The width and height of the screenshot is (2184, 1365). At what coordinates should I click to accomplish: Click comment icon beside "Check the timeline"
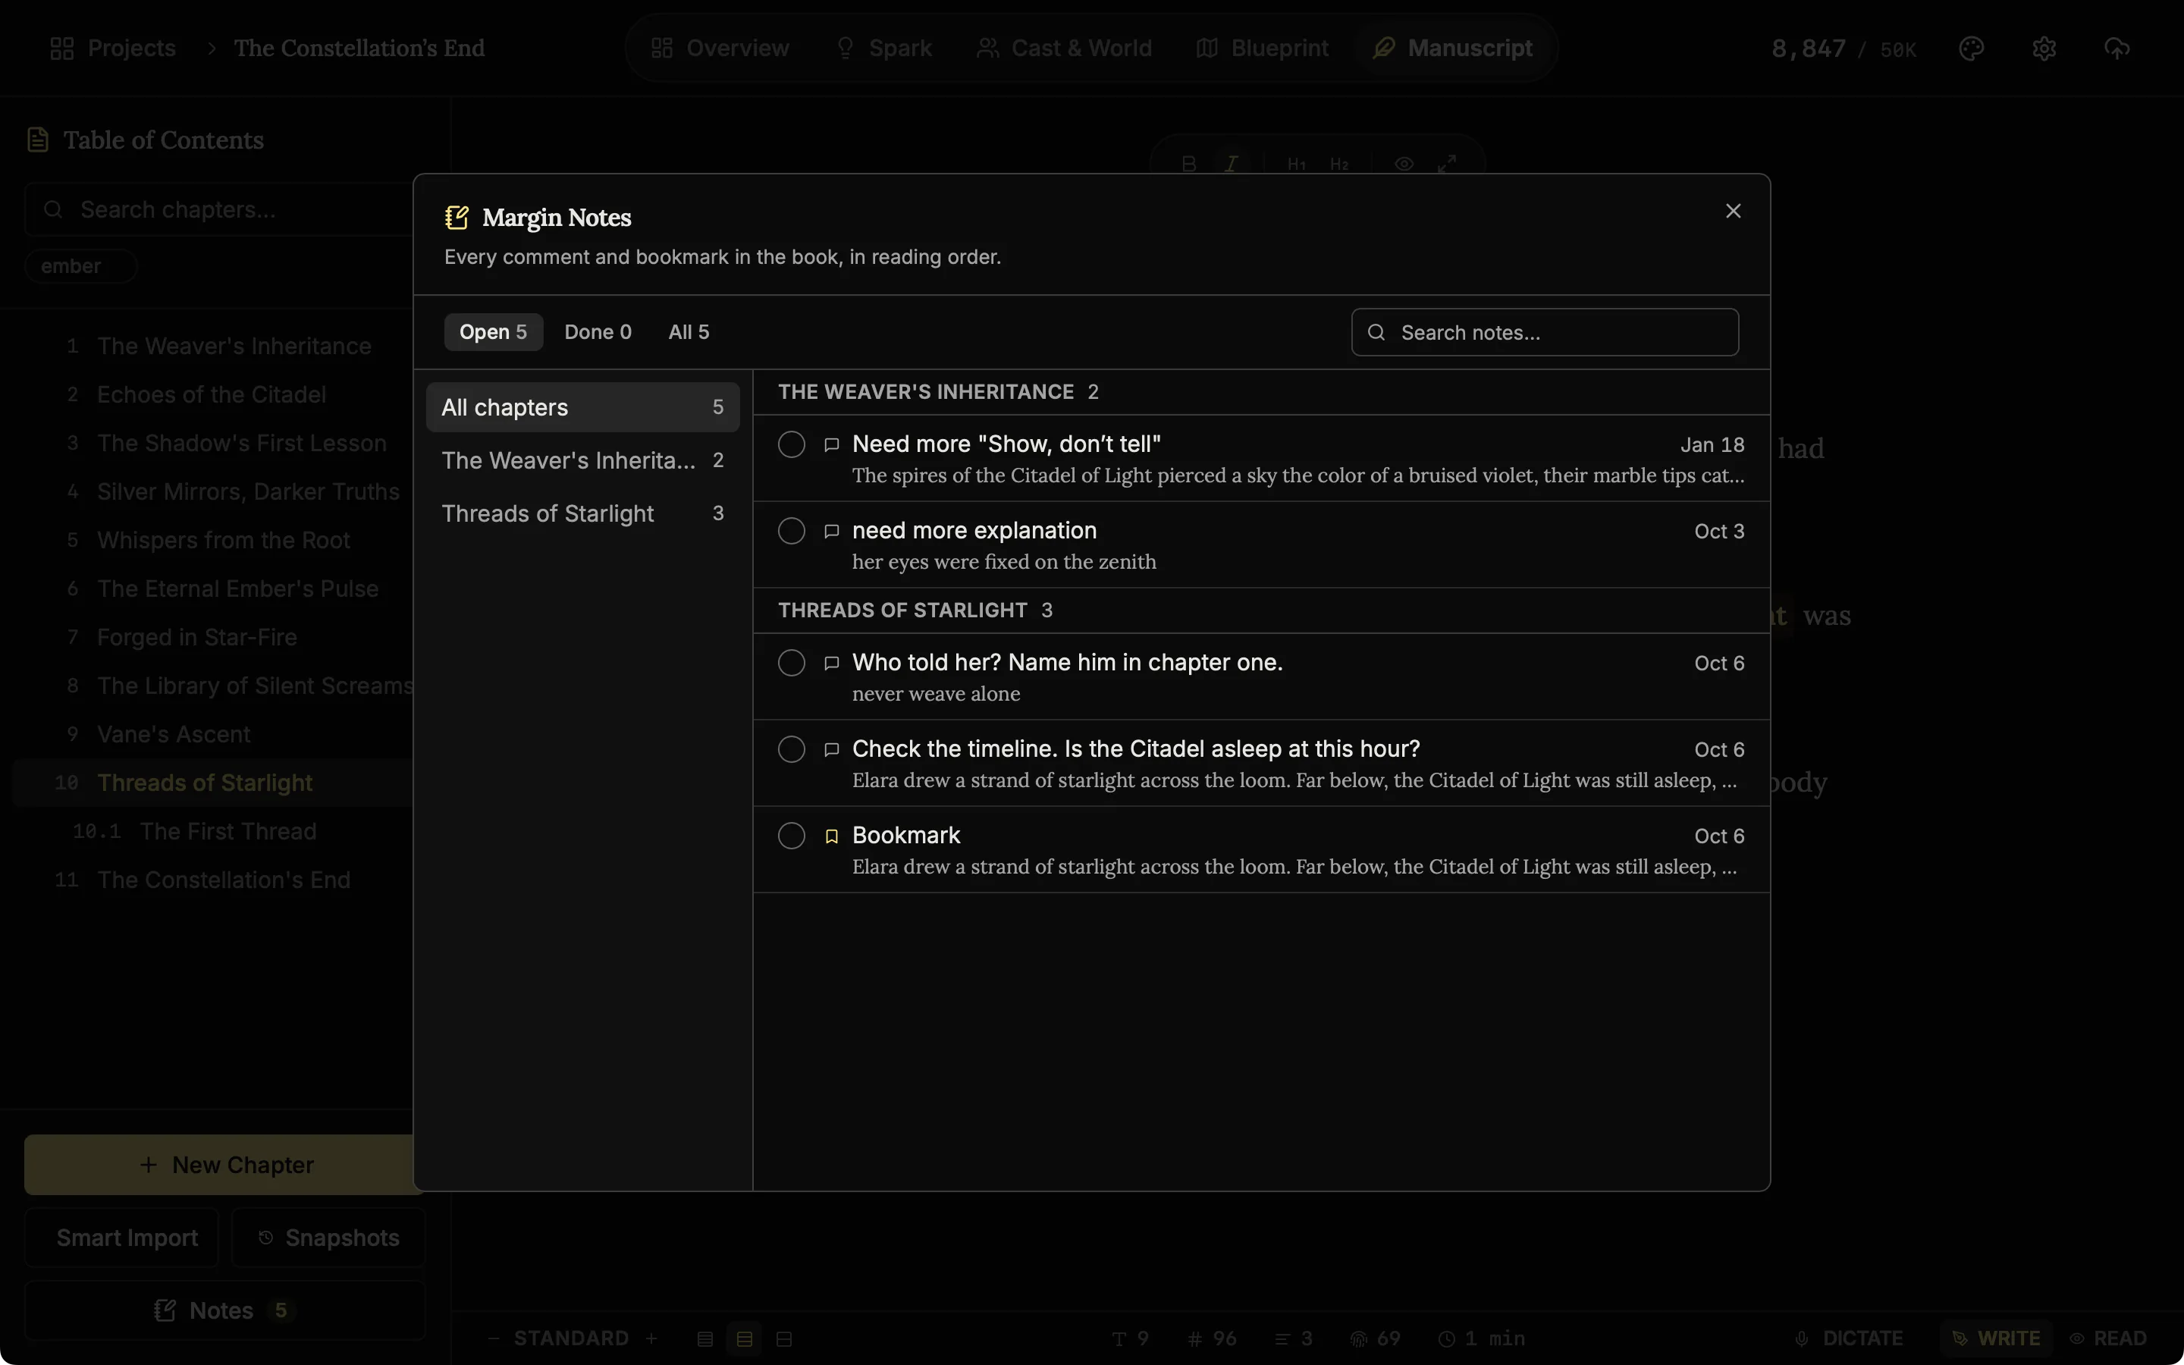click(x=831, y=749)
